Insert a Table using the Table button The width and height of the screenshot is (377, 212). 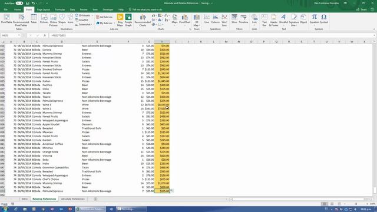[x=34, y=19]
